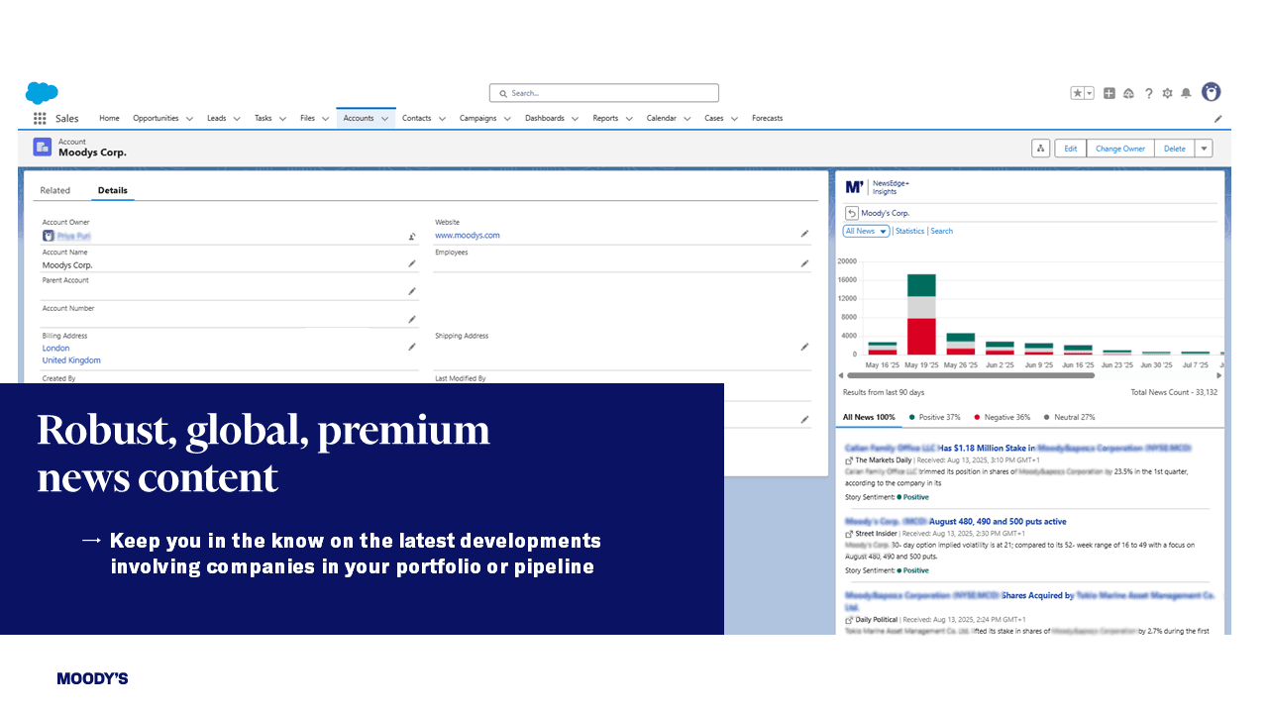The width and height of the screenshot is (1268, 713).
Task: Expand the Campaigns nav dropdown chevron
Action: (507, 119)
